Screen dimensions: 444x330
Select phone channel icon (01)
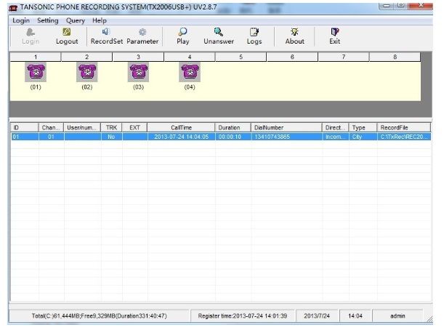pyautogui.click(x=36, y=72)
